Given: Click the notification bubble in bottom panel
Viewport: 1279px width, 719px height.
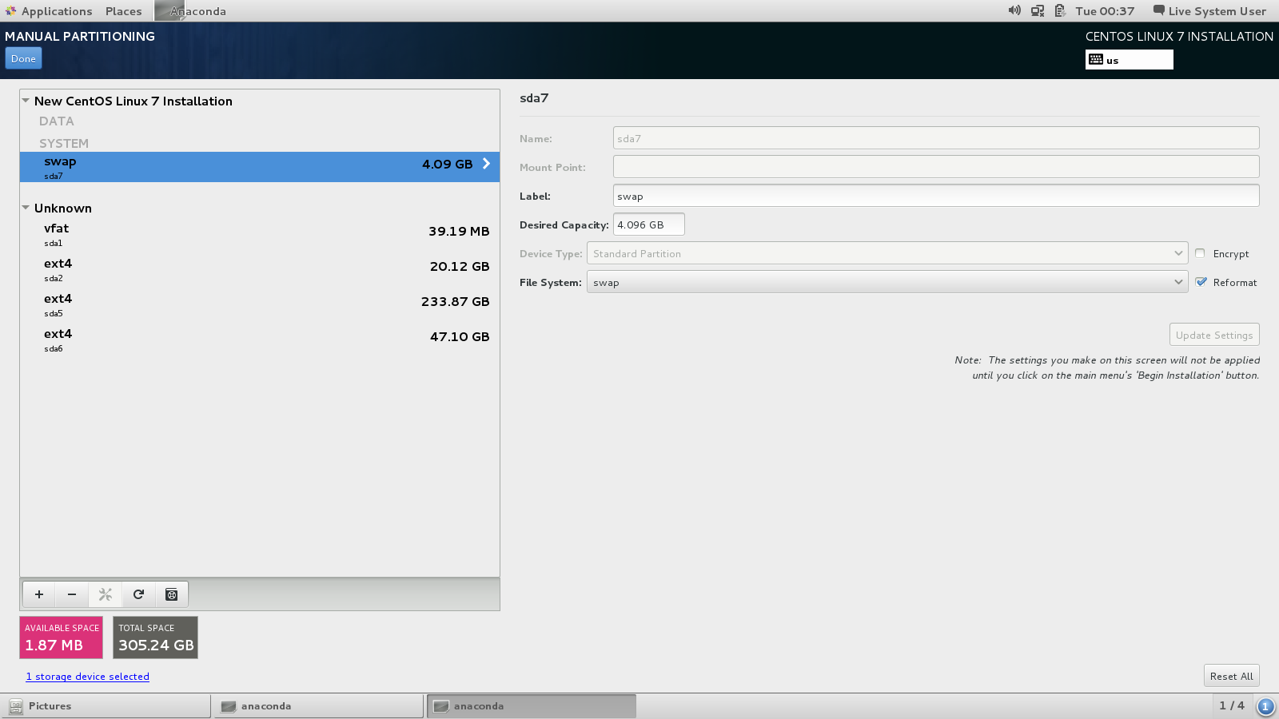Looking at the screenshot, I should (1265, 706).
